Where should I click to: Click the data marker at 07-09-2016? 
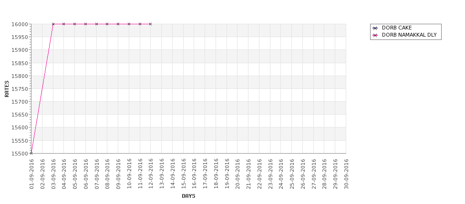(x=96, y=24)
